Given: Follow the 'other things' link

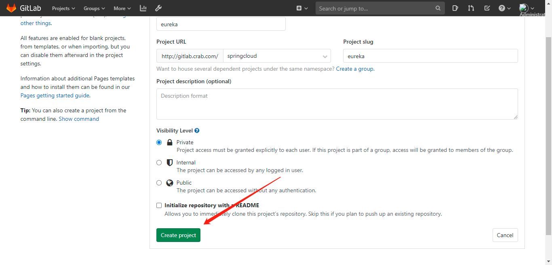Looking at the screenshot, I should click(x=36, y=23).
